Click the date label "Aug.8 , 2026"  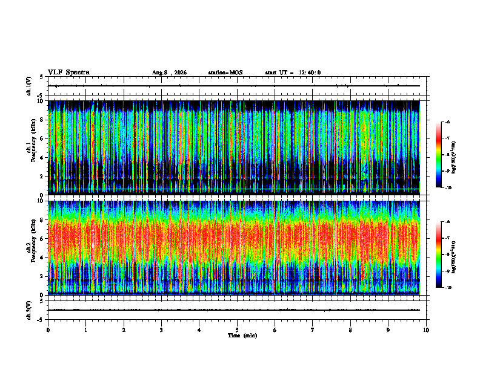coord(169,73)
